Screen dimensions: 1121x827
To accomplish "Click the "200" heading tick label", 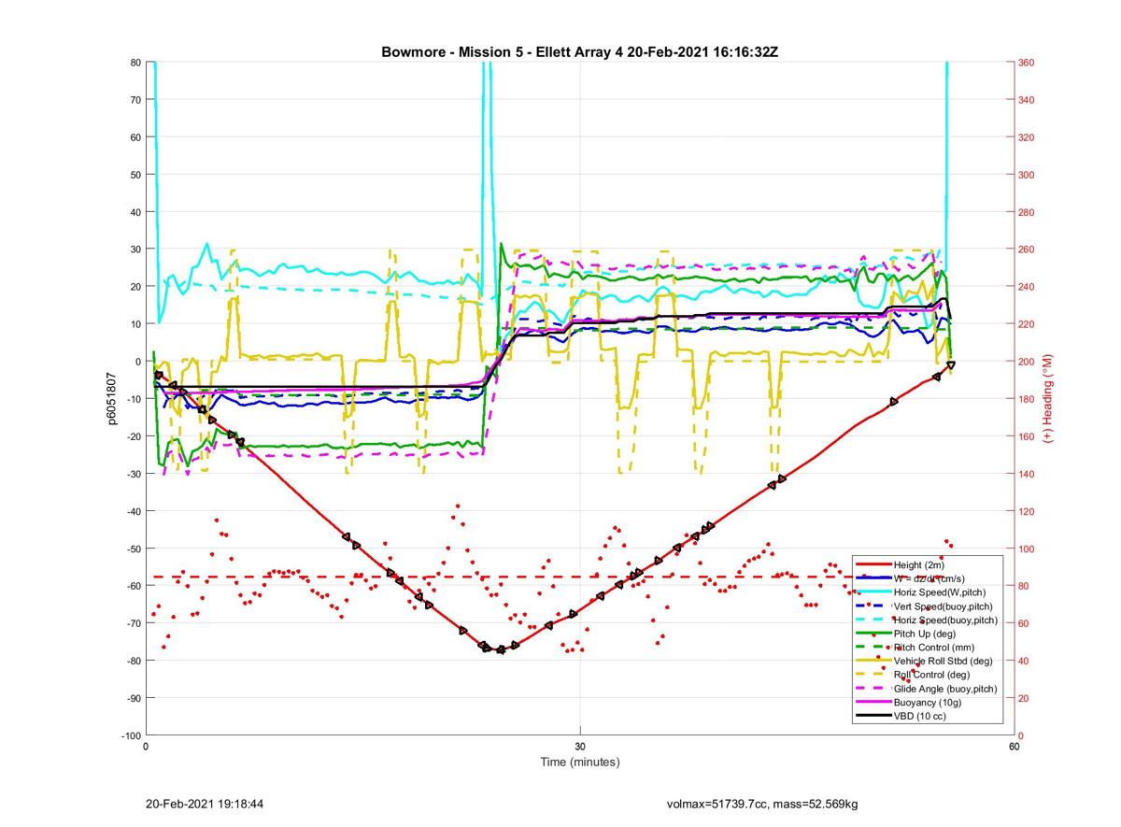I will coord(1028,362).
